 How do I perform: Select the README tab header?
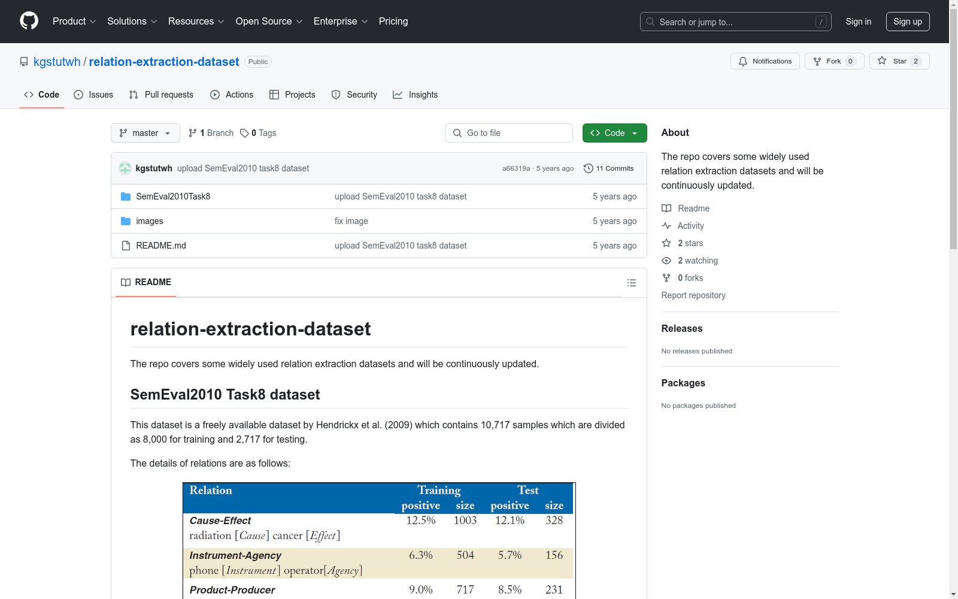(146, 282)
